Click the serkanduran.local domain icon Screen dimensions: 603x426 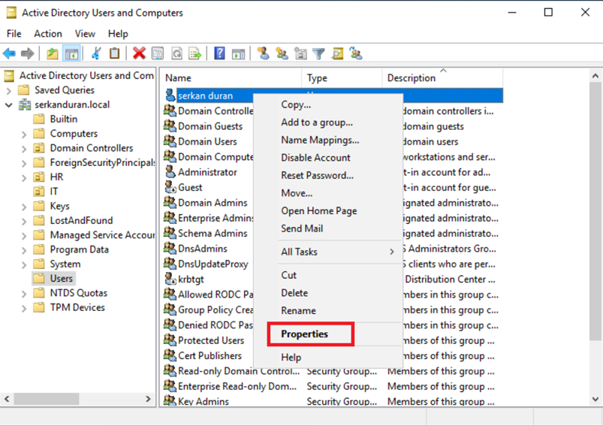click(x=25, y=104)
